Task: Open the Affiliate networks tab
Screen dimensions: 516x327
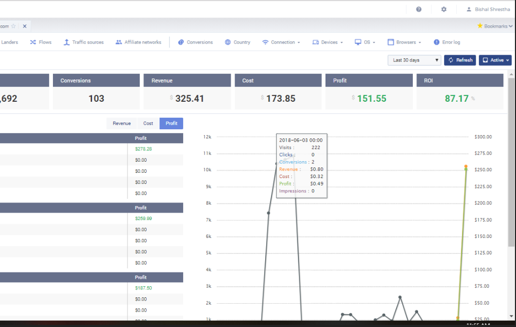Action: click(138, 42)
